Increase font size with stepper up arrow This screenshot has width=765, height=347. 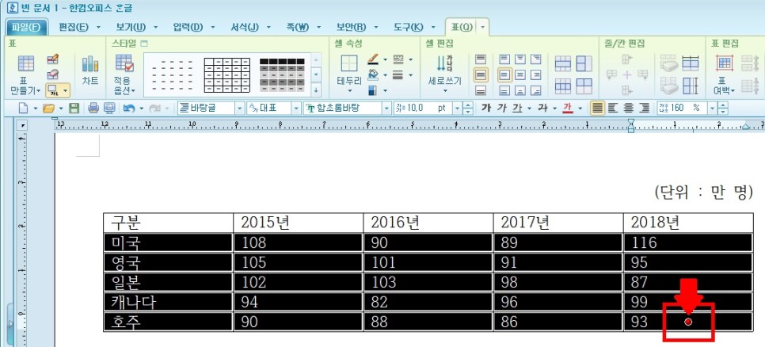(x=468, y=105)
